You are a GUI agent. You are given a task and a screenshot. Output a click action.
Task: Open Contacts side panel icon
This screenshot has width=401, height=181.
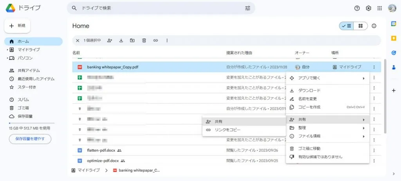click(x=394, y=68)
